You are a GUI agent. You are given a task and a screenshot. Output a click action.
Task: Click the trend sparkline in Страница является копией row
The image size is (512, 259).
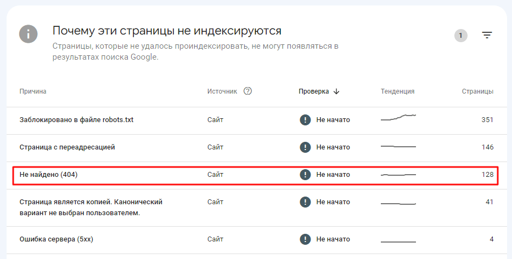click(x=398, y=204)
